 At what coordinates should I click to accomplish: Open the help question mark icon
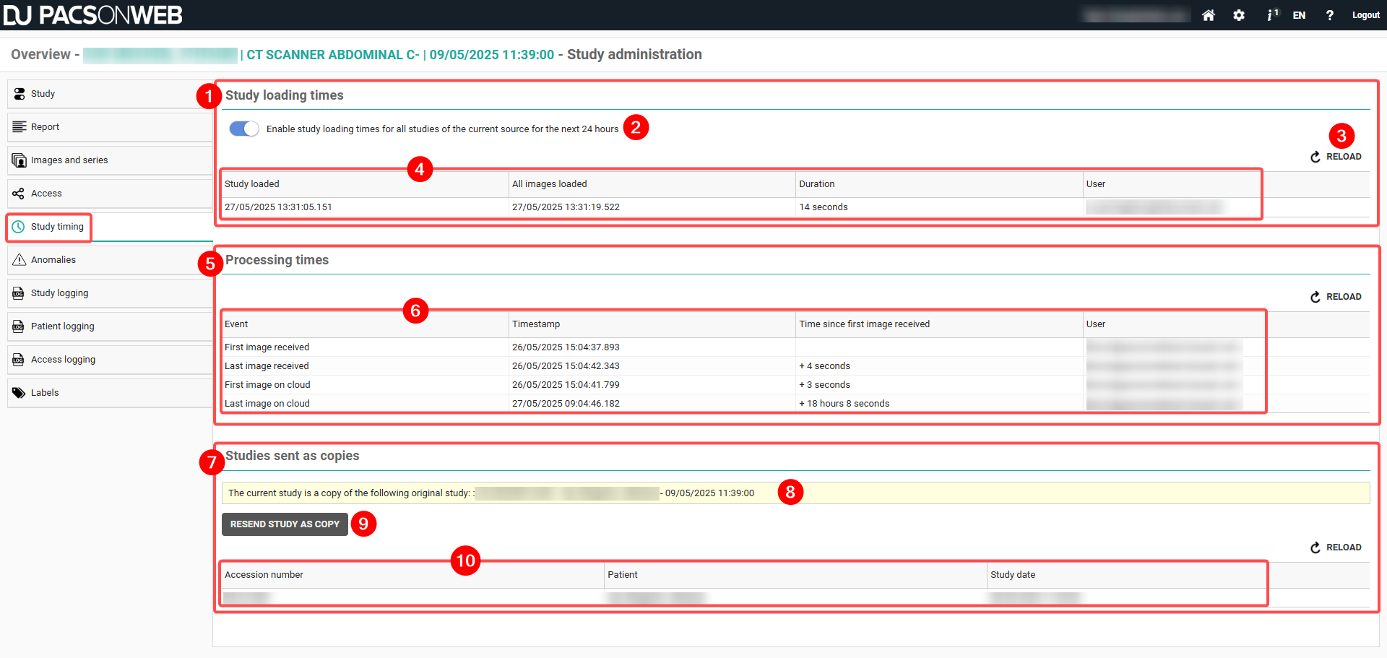(x=1329, y=15)
